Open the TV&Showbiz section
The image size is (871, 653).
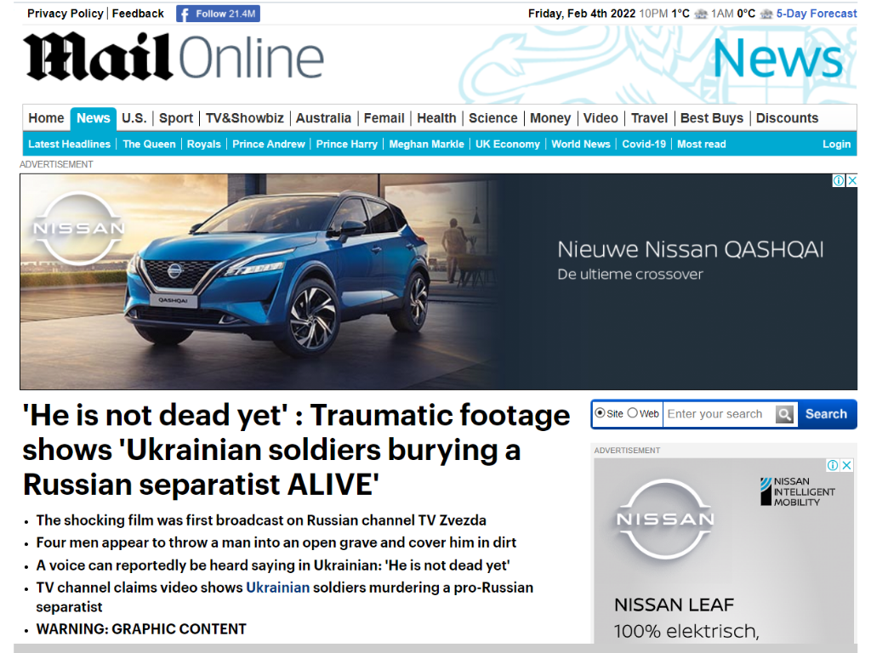pos(244,118)
